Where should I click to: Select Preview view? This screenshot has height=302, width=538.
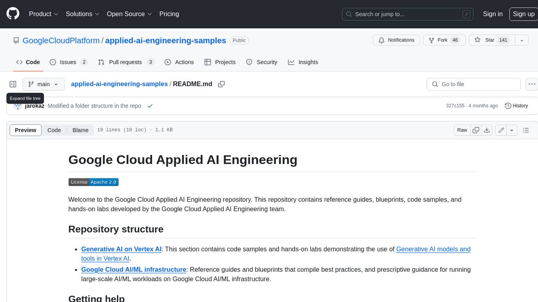(26, 130)
